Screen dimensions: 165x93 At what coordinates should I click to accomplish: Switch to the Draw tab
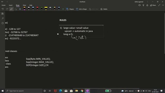18,5
